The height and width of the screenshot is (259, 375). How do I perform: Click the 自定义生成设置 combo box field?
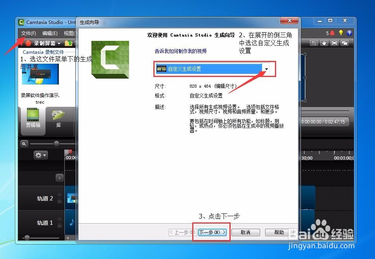[x=213, y=69]
